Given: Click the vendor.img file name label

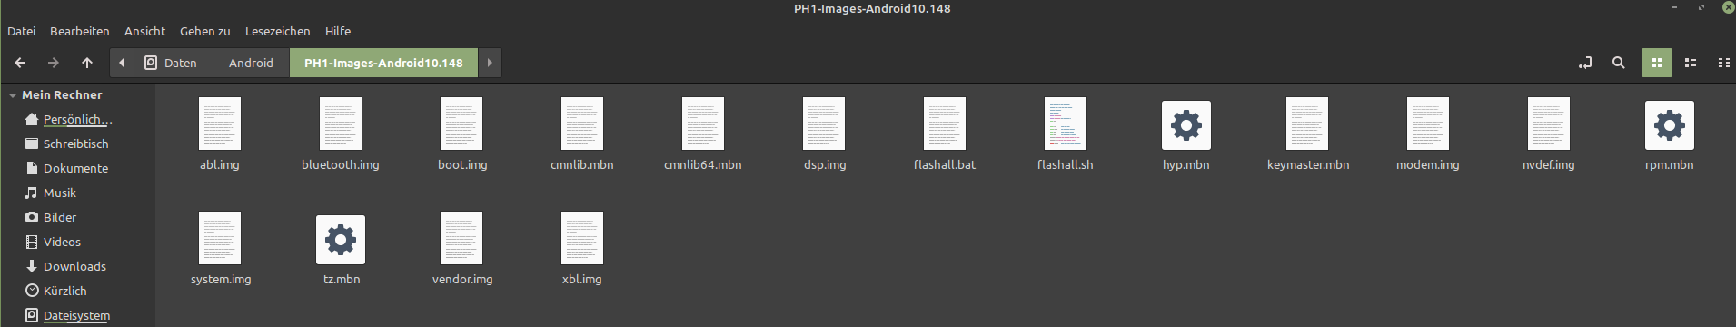Looking at the screenshot, I should point(462,280).
